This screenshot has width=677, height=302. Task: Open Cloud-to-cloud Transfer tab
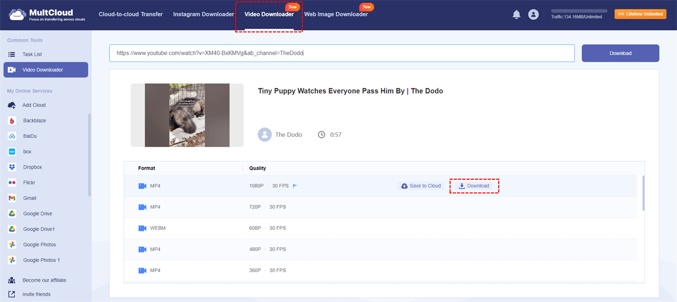131,14
